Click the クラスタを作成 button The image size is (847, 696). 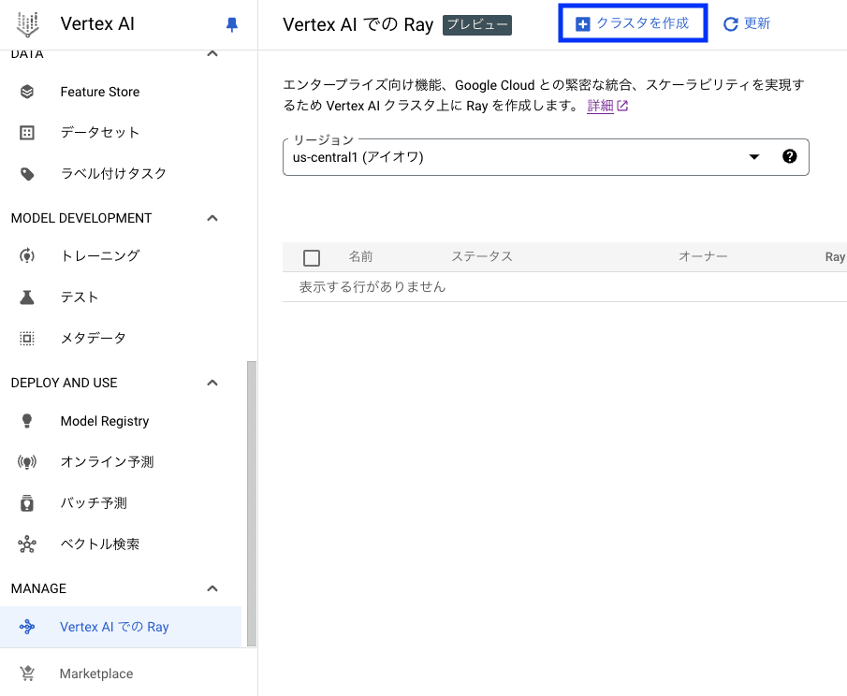[633, 23]
